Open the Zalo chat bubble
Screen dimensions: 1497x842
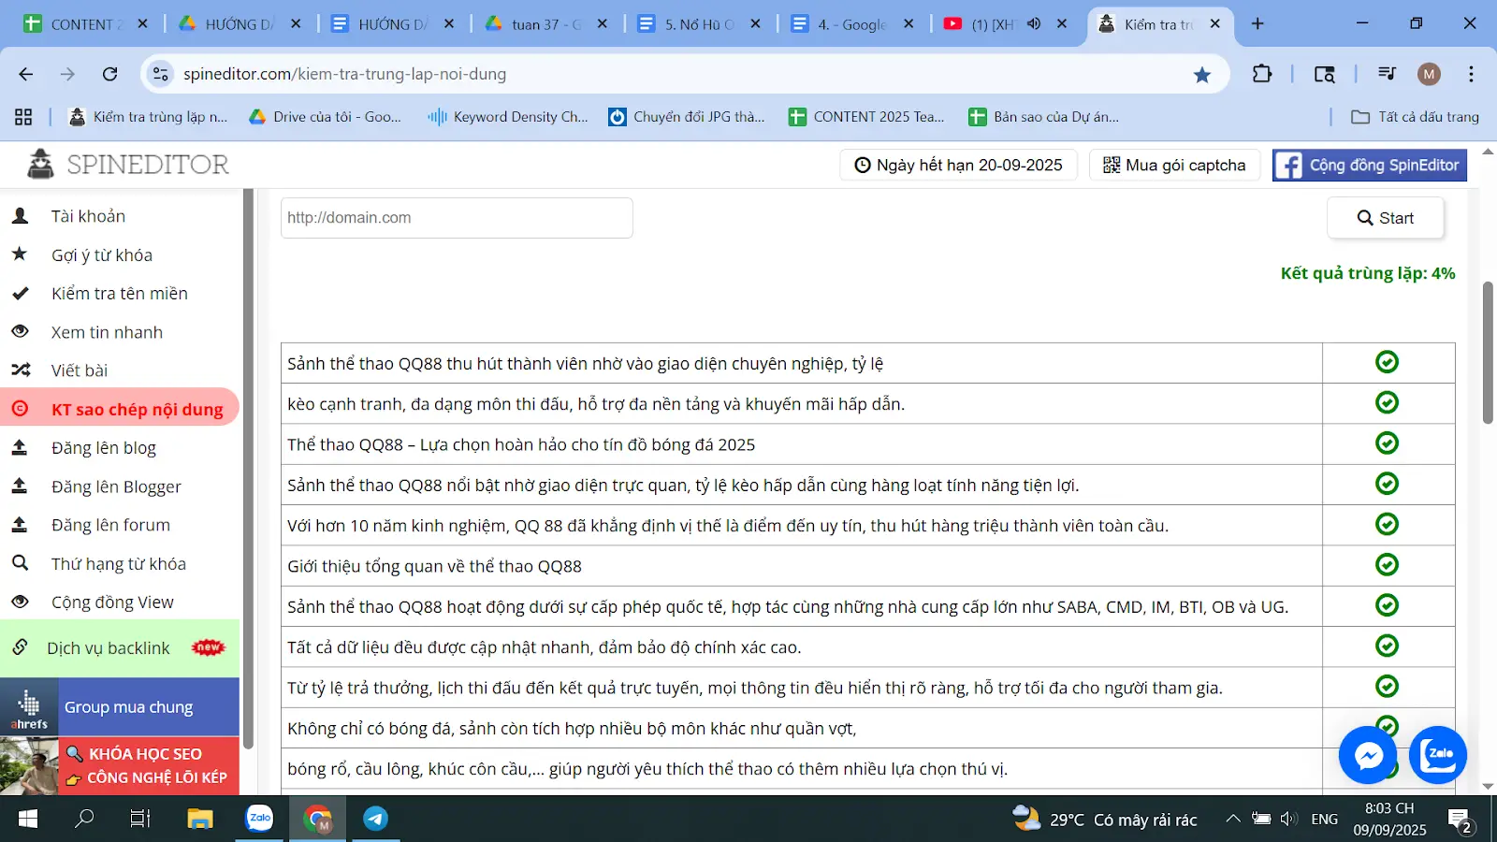pos(1438,754)
